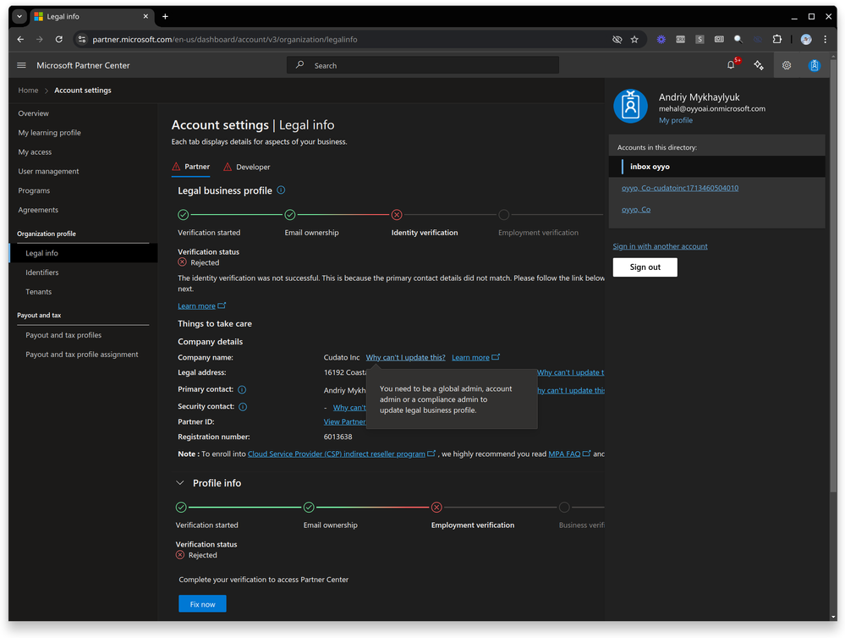This screenshot has width=845, height=638.
Task: Click the Sign out button
Action: tap(645, 267)
